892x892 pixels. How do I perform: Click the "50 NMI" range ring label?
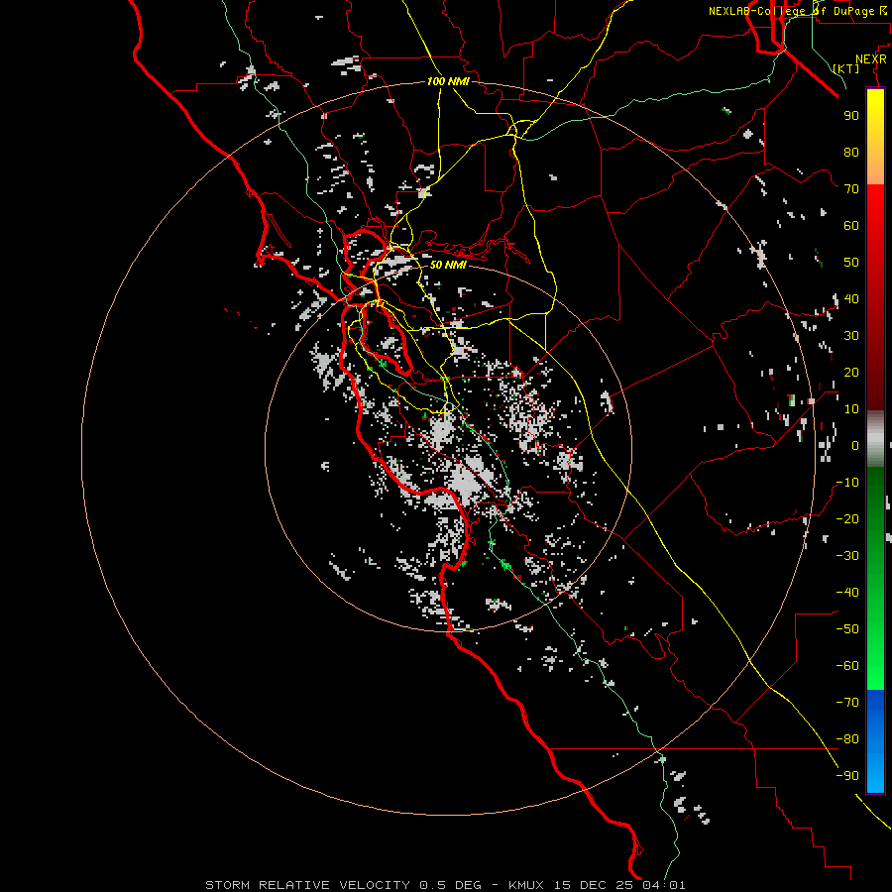pyautogui.click(x=448, y=265)
